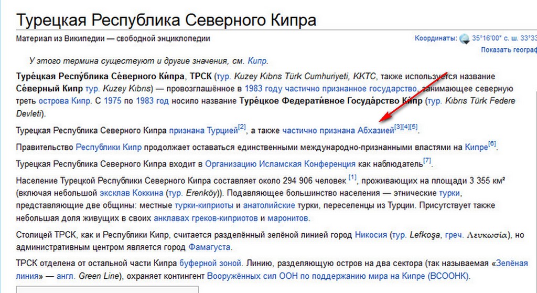This screenshot has height=293, width=537.
Task: Click the греч. language link
Action: click(x=455, y=235)
